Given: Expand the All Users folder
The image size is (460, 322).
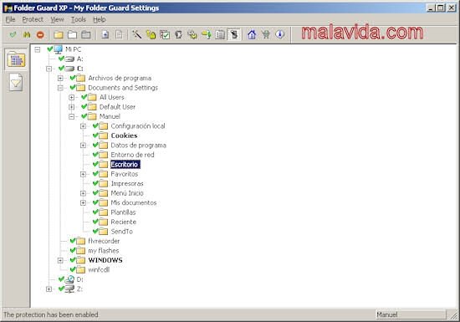Looking at the screenshot, I should click(x=72, y=97).
